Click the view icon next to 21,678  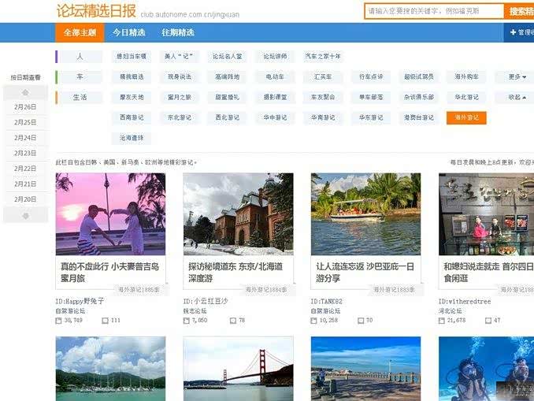pos(441,321)
